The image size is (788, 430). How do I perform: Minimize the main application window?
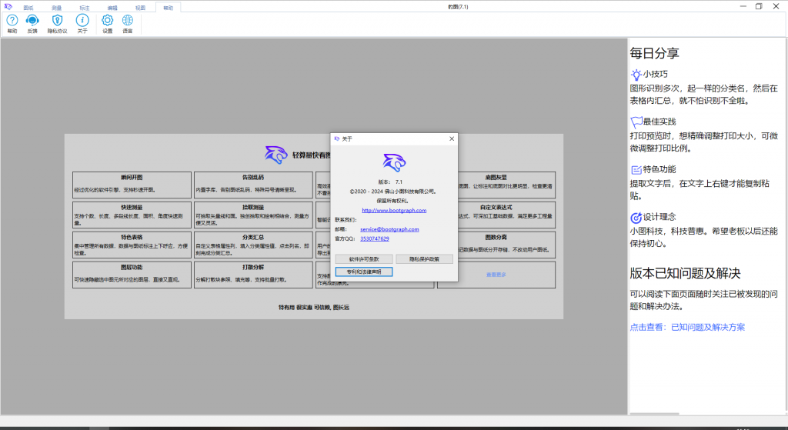743,6
